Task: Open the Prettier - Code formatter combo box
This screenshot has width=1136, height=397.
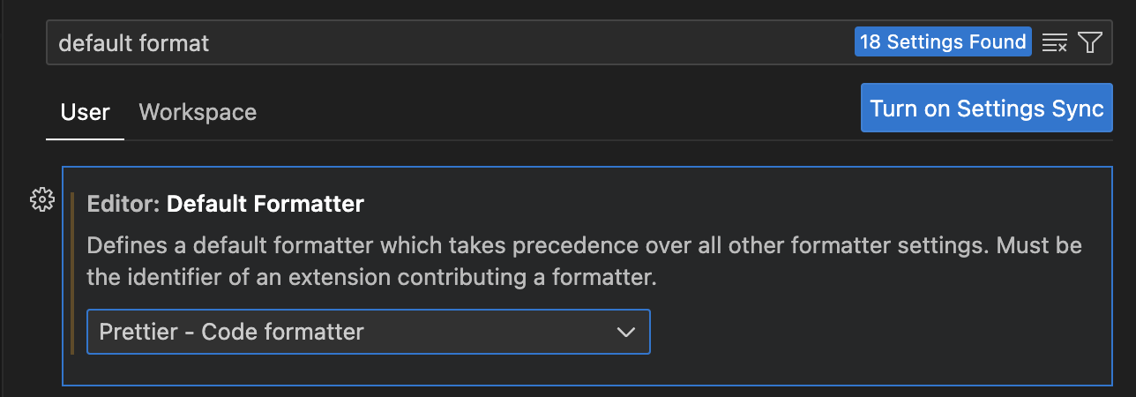Action: coord(368,332)
